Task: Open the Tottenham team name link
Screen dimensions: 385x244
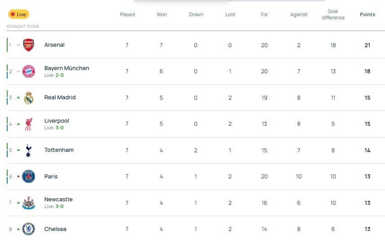Action: pos(59,150)
